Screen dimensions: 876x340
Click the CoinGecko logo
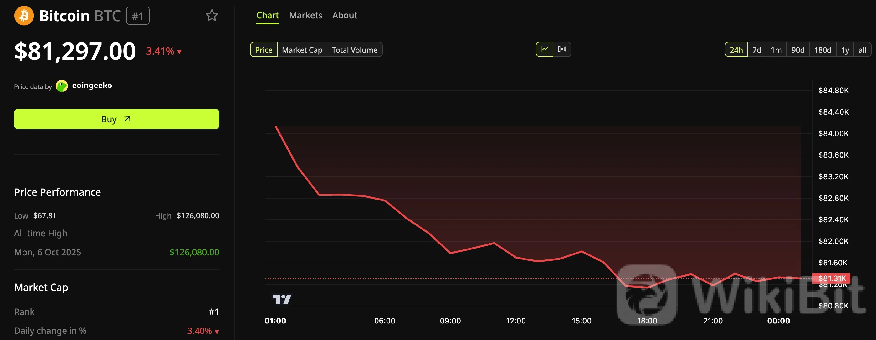coord(84,86)
